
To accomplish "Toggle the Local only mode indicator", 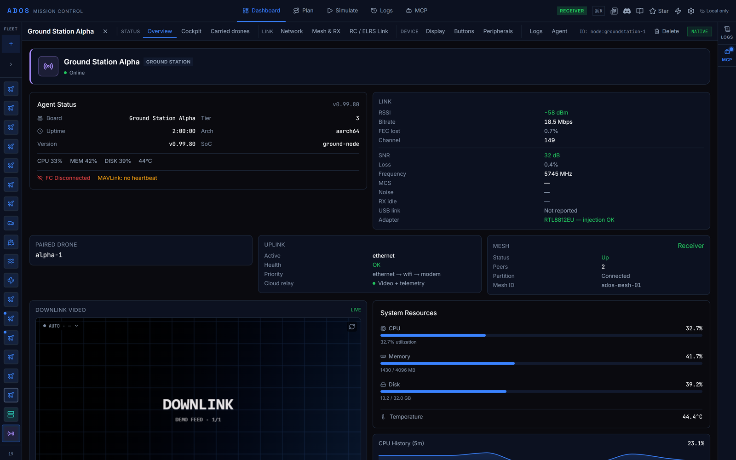I will pyautogui.click(x=714, y=11).
